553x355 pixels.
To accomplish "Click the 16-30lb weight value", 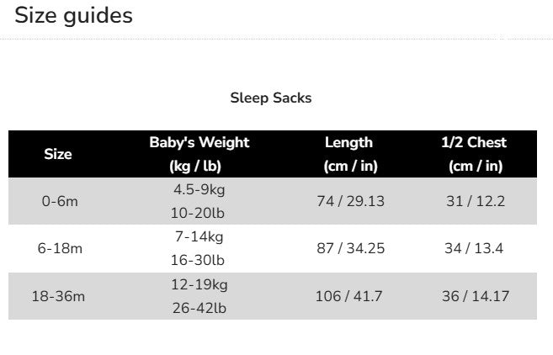I will (198, 260).
